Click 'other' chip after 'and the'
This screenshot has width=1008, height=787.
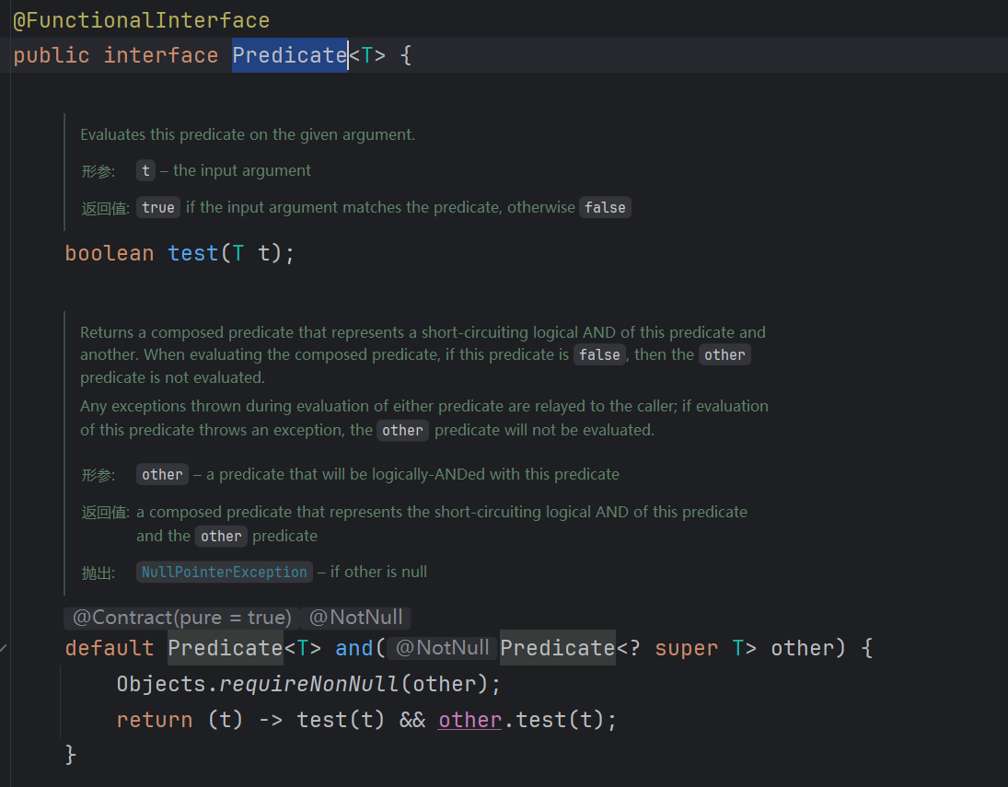[x=221, y=537]
